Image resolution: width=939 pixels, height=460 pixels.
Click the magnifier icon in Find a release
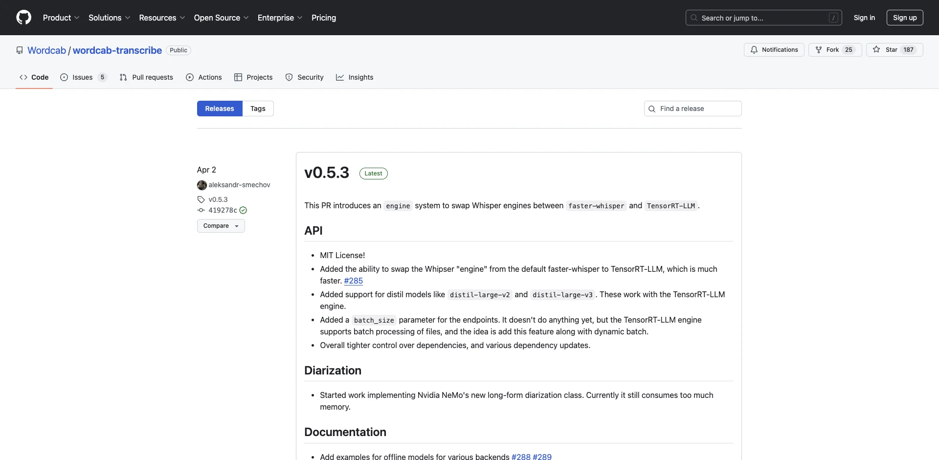[x=652, y=109]
